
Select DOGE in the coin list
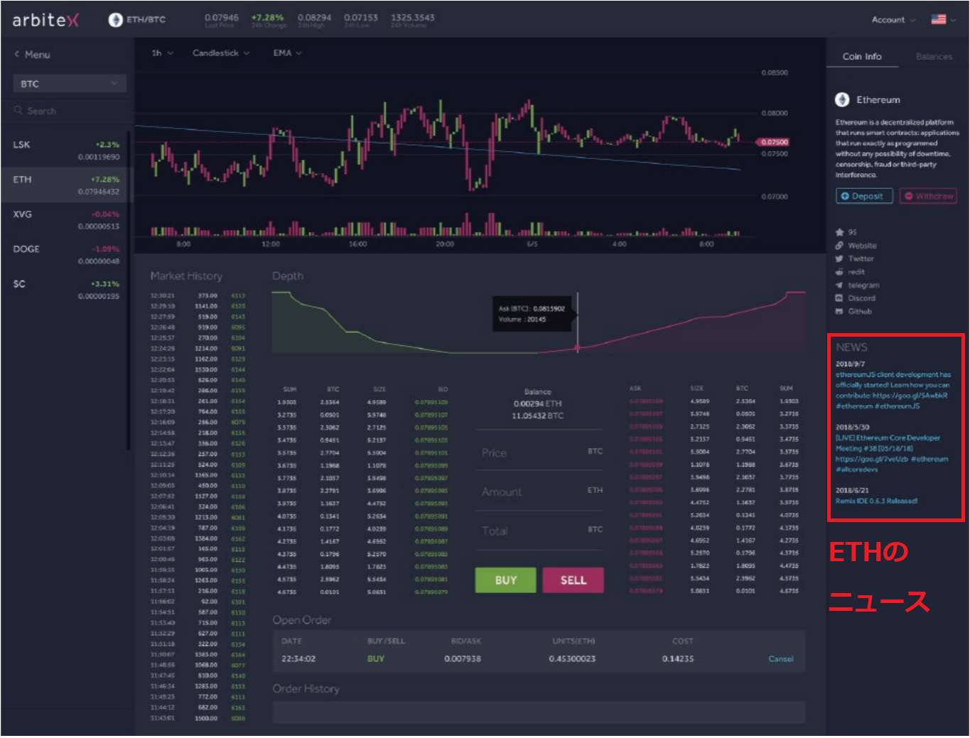coord(66,254)
